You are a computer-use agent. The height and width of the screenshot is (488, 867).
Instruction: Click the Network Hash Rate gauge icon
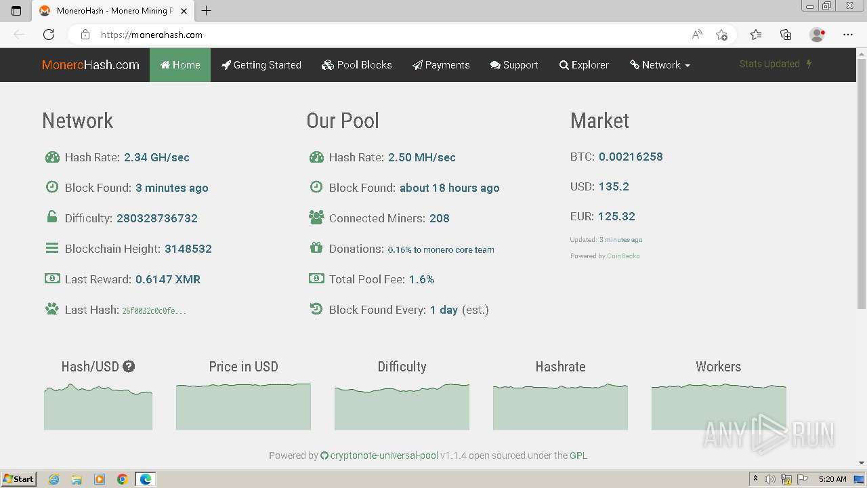coord(52,157)
